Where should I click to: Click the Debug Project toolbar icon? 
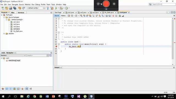61,8
